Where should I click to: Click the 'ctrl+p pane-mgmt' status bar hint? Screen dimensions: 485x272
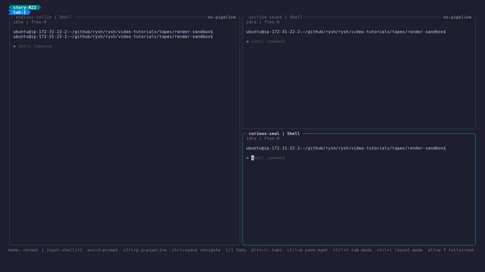[x=308, y=250]
